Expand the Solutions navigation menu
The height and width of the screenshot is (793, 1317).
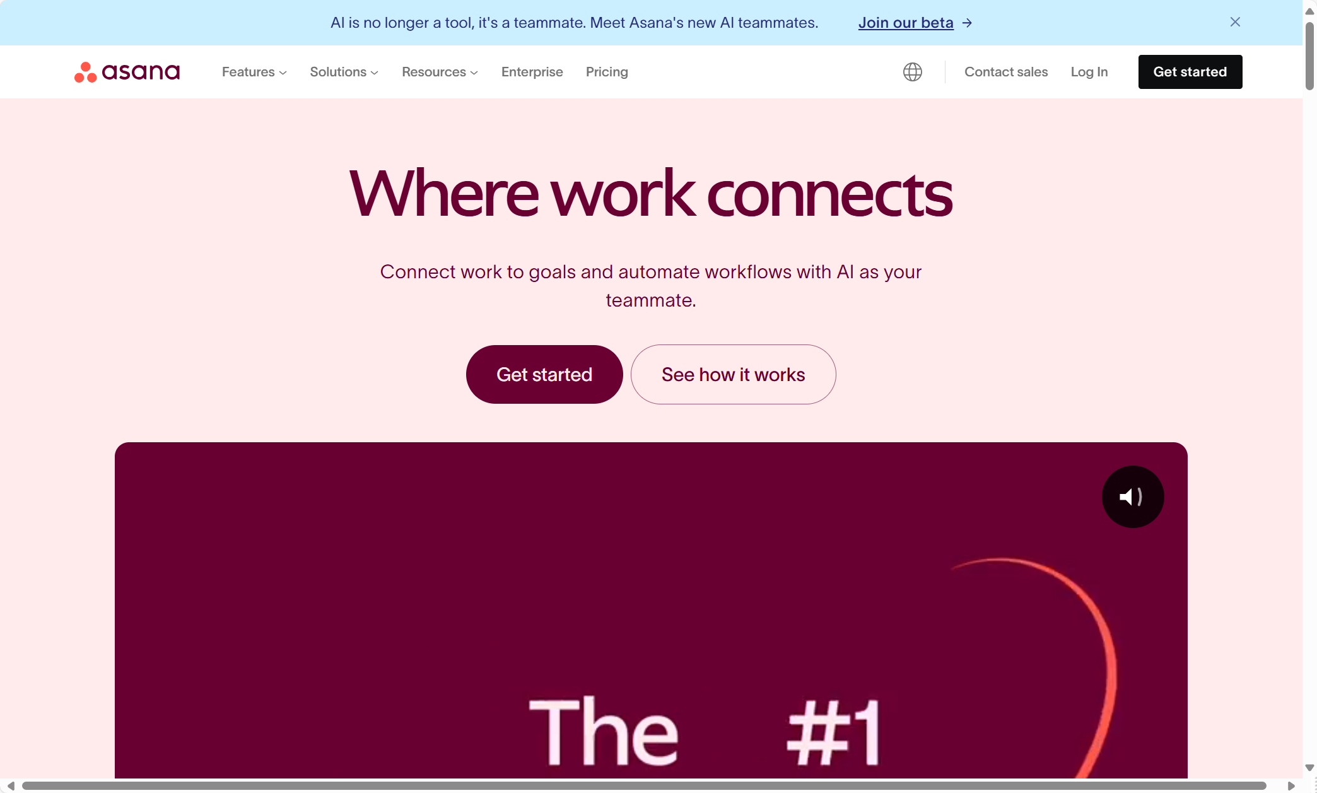click(x=343, y=71)
